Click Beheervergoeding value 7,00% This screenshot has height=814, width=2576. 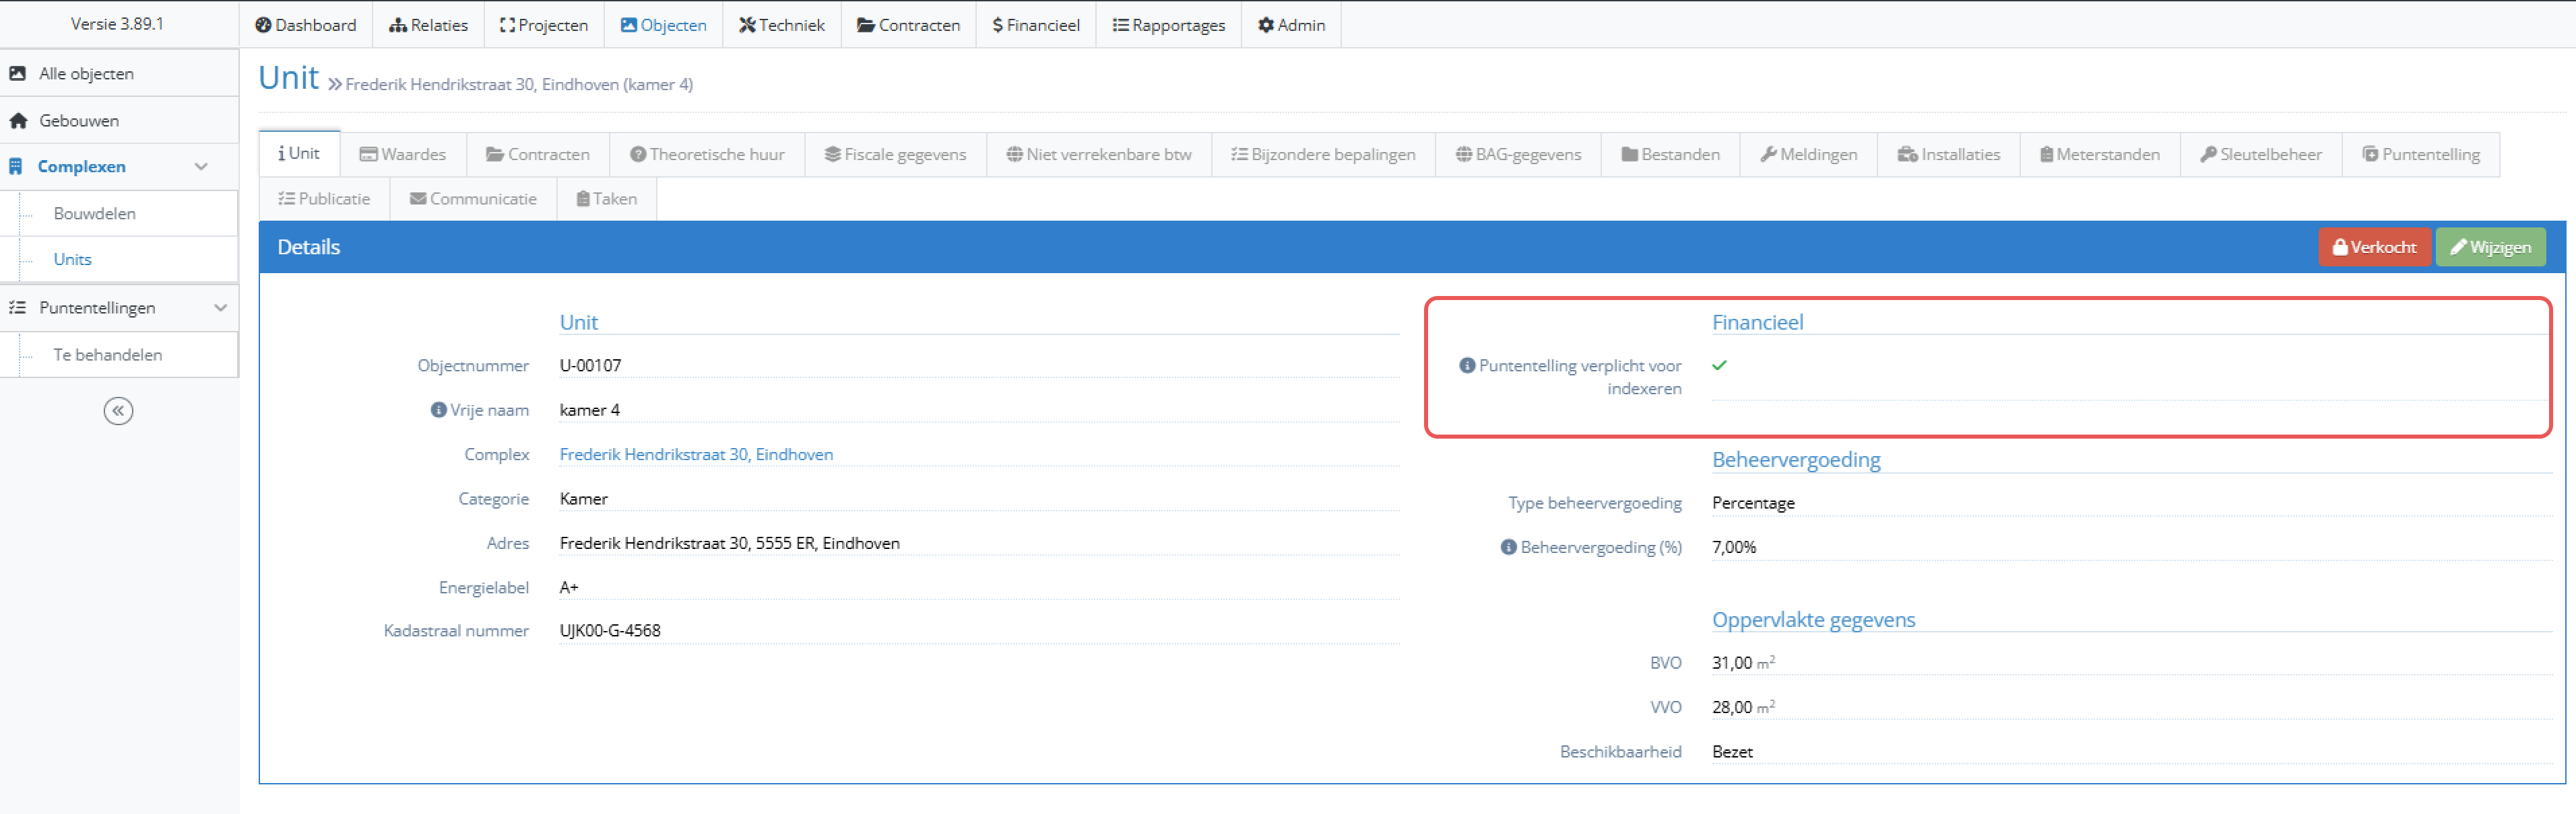[x=1733, y=546]
